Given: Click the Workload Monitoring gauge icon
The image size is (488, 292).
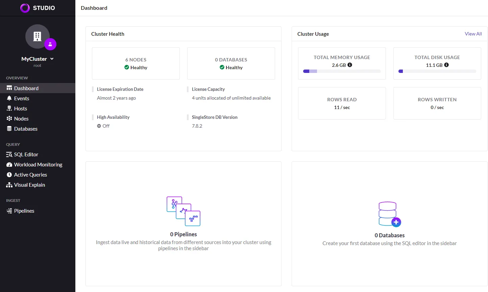Looking at the screenshot, I should click(x=9, y=165).
